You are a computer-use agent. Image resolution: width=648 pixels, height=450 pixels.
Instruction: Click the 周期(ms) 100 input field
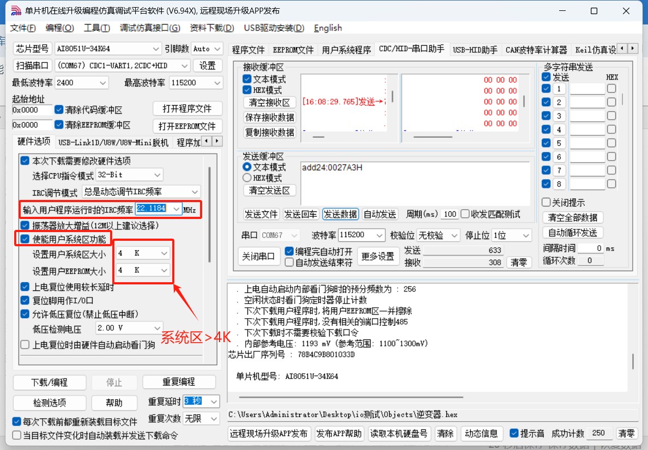pyautogui.click(x=450, y=214)
